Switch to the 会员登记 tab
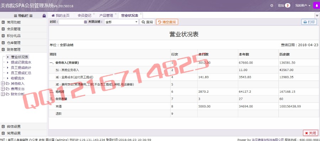Screen dimensions: 320x141 (84, 16)
